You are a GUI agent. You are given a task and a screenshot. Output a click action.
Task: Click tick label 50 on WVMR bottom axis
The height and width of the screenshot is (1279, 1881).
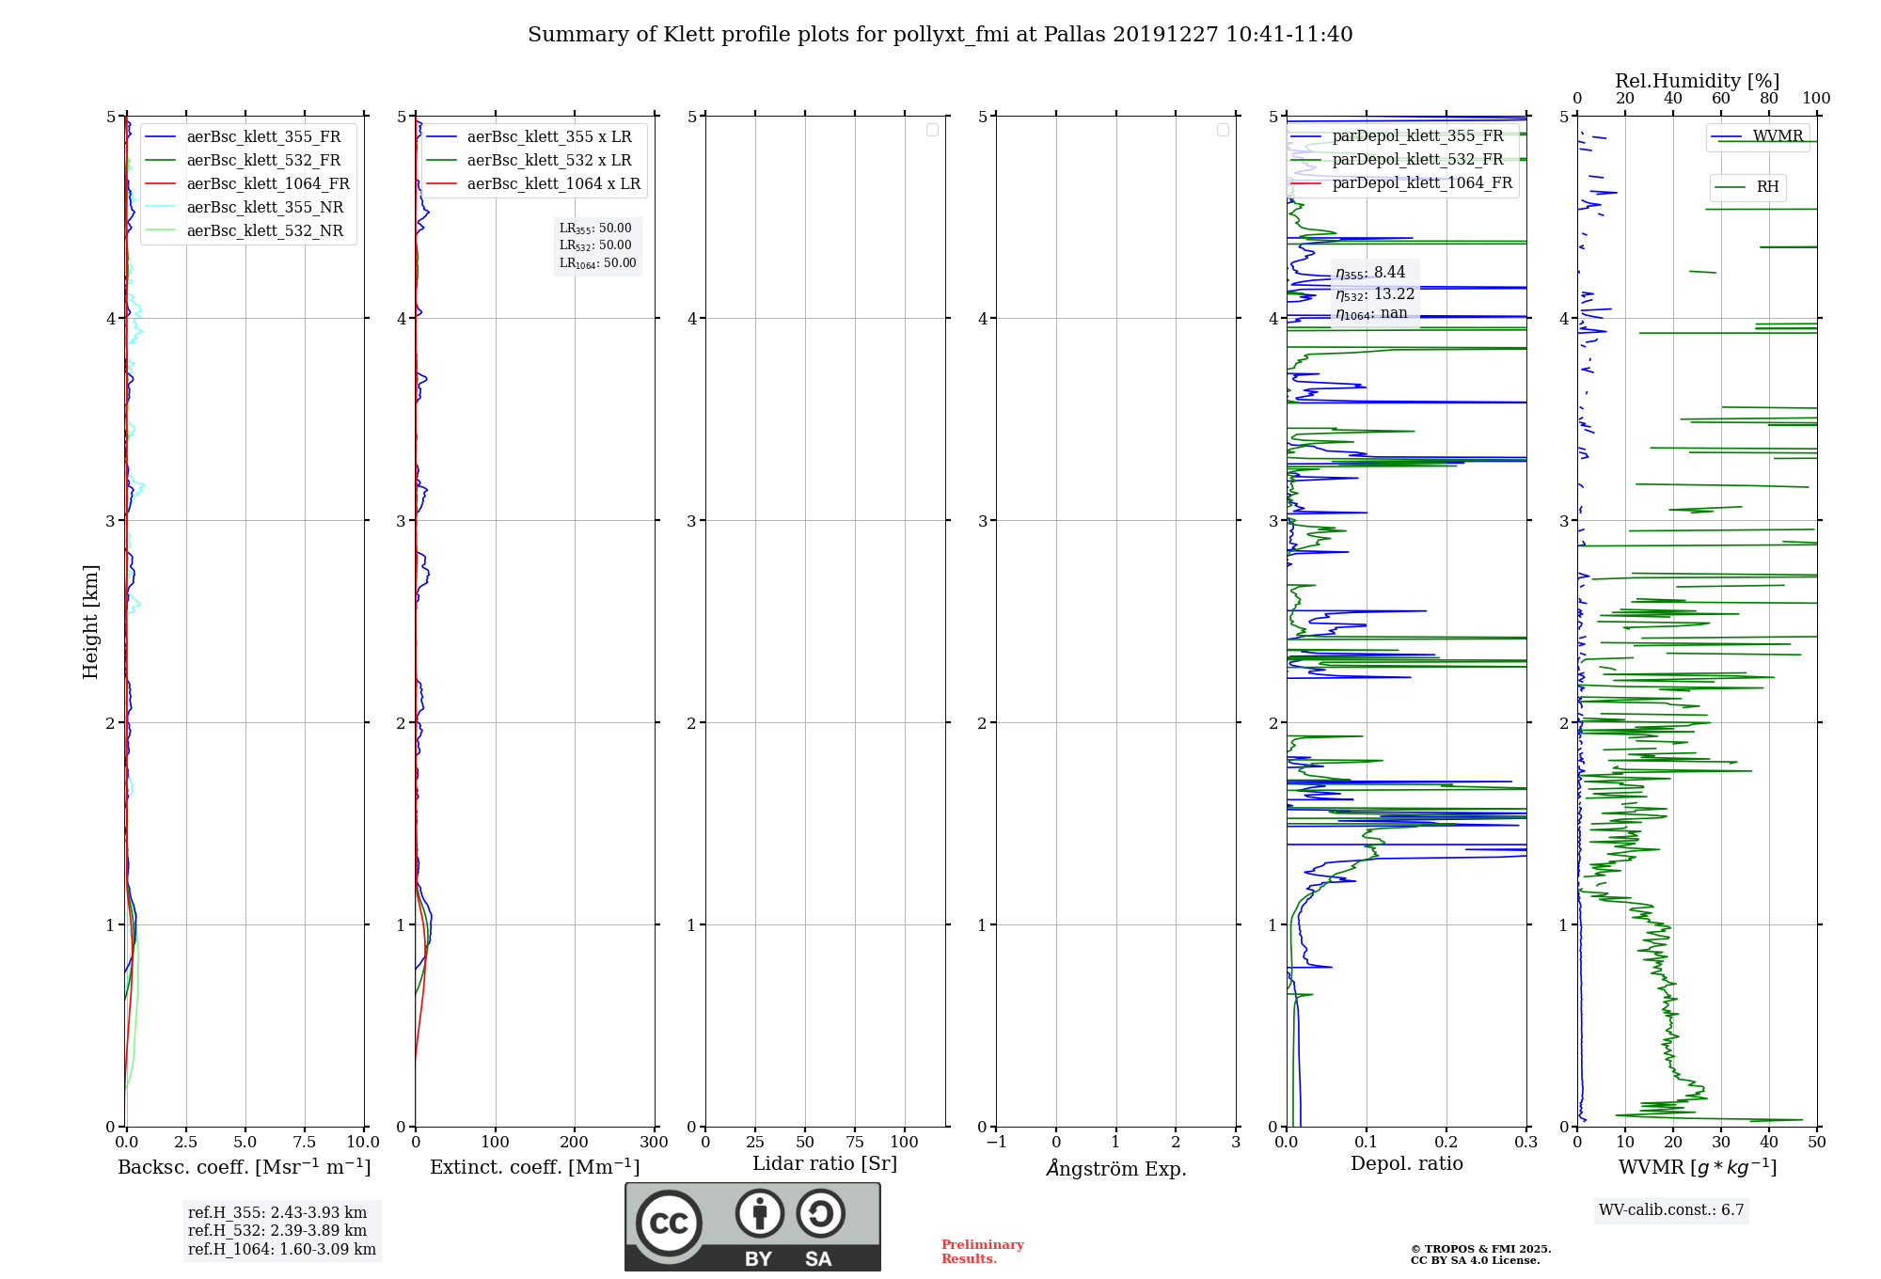coord(1817,1142)
